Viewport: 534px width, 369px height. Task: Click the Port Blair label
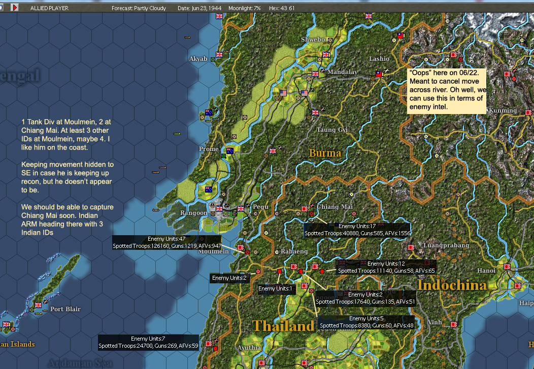tap(65, 309)
